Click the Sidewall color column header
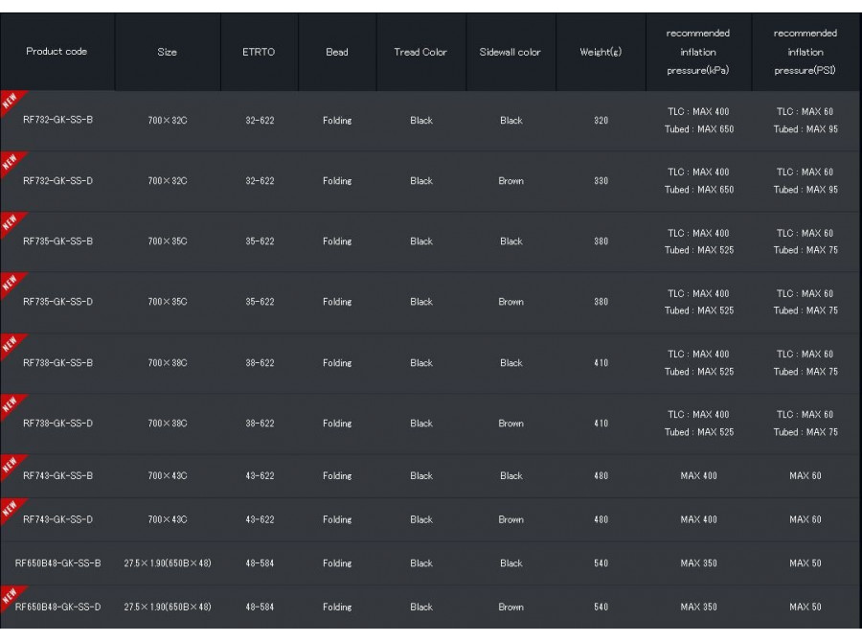 click(x=510, y=52)
